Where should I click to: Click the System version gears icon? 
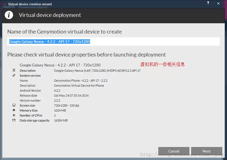(x=14, y=75)
